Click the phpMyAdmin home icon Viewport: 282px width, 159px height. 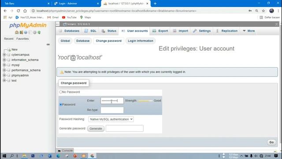click(17, 32)
